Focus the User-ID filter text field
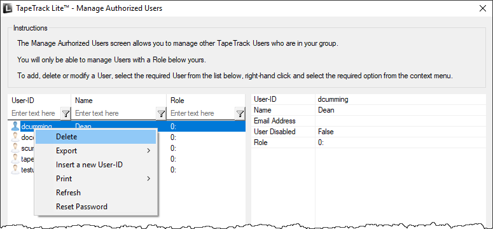 point(34,113)
